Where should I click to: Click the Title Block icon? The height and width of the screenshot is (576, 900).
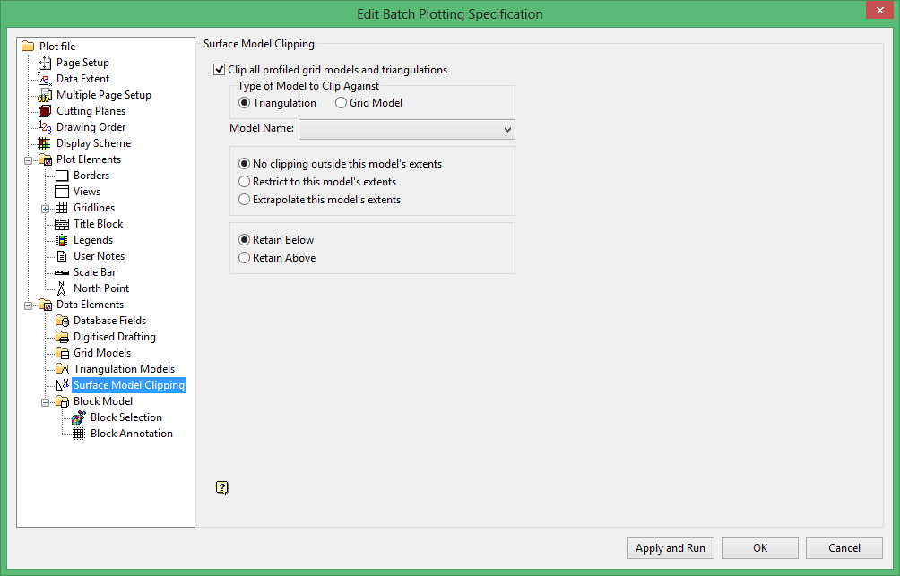point(62,224)
